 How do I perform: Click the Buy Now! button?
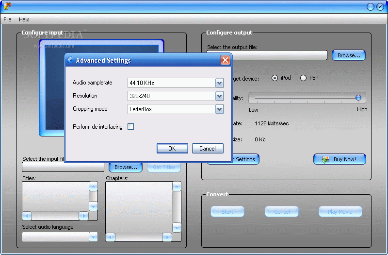[x=339, y=159]
